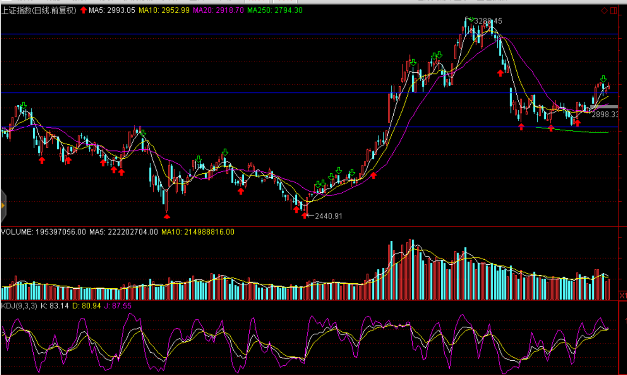Select the MA5 value 2993.05 label
The image size is (627, 375).
(112, 11)
